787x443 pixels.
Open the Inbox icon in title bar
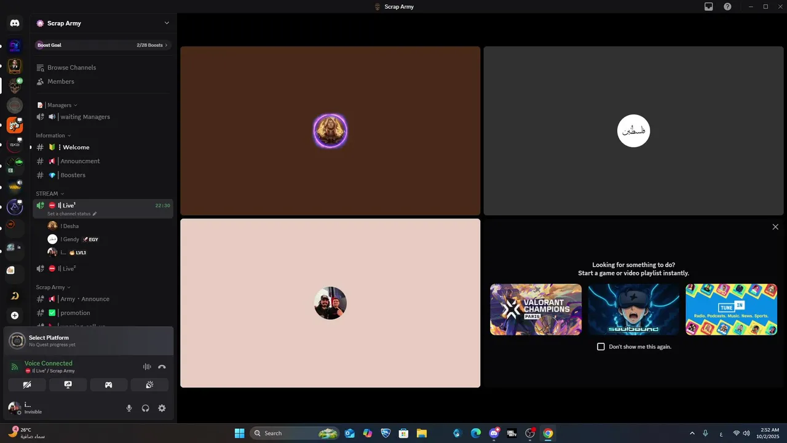click(x=709, y=7)
